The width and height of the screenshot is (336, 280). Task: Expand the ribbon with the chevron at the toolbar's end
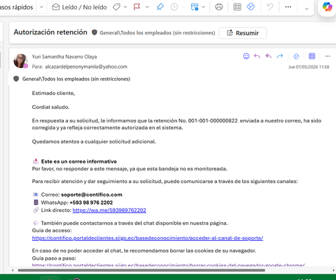coord(306,9)
